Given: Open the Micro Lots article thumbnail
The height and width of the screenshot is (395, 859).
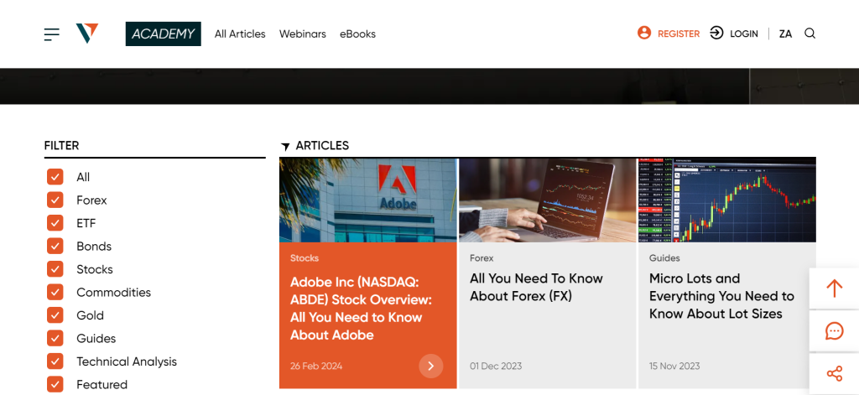Looking at the screenshot, I should tap(726, 200).
